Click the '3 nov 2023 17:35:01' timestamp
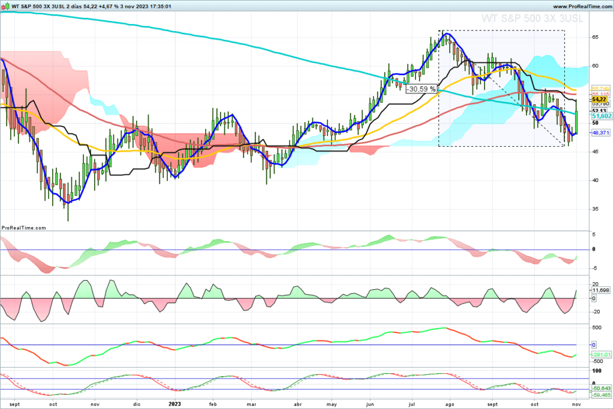 point(146,6)
